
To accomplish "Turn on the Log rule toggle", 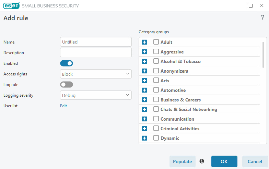I will (x=67, y=85).
